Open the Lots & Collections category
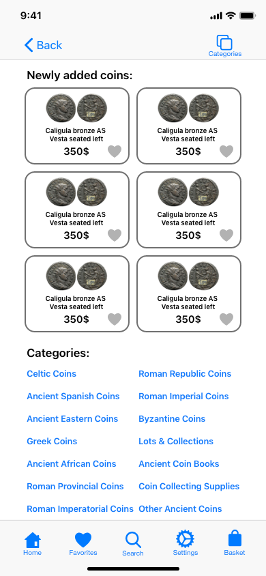The width and height of the screenshot is (266, 576). click(x=176, y=441)
